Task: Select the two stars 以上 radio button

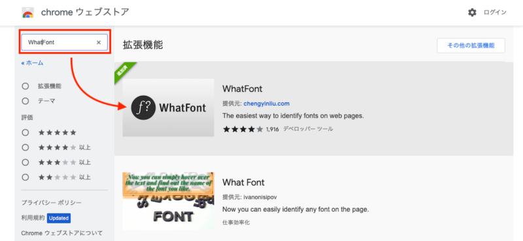Action: pos(25,177)
